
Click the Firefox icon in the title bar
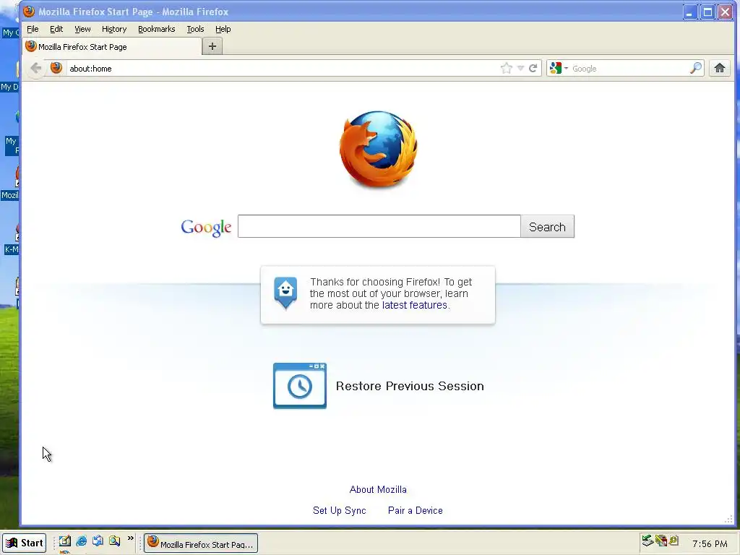[29, 12]
